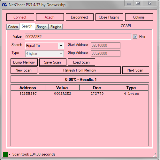Select result row address 323DB28C

(80, 94)
